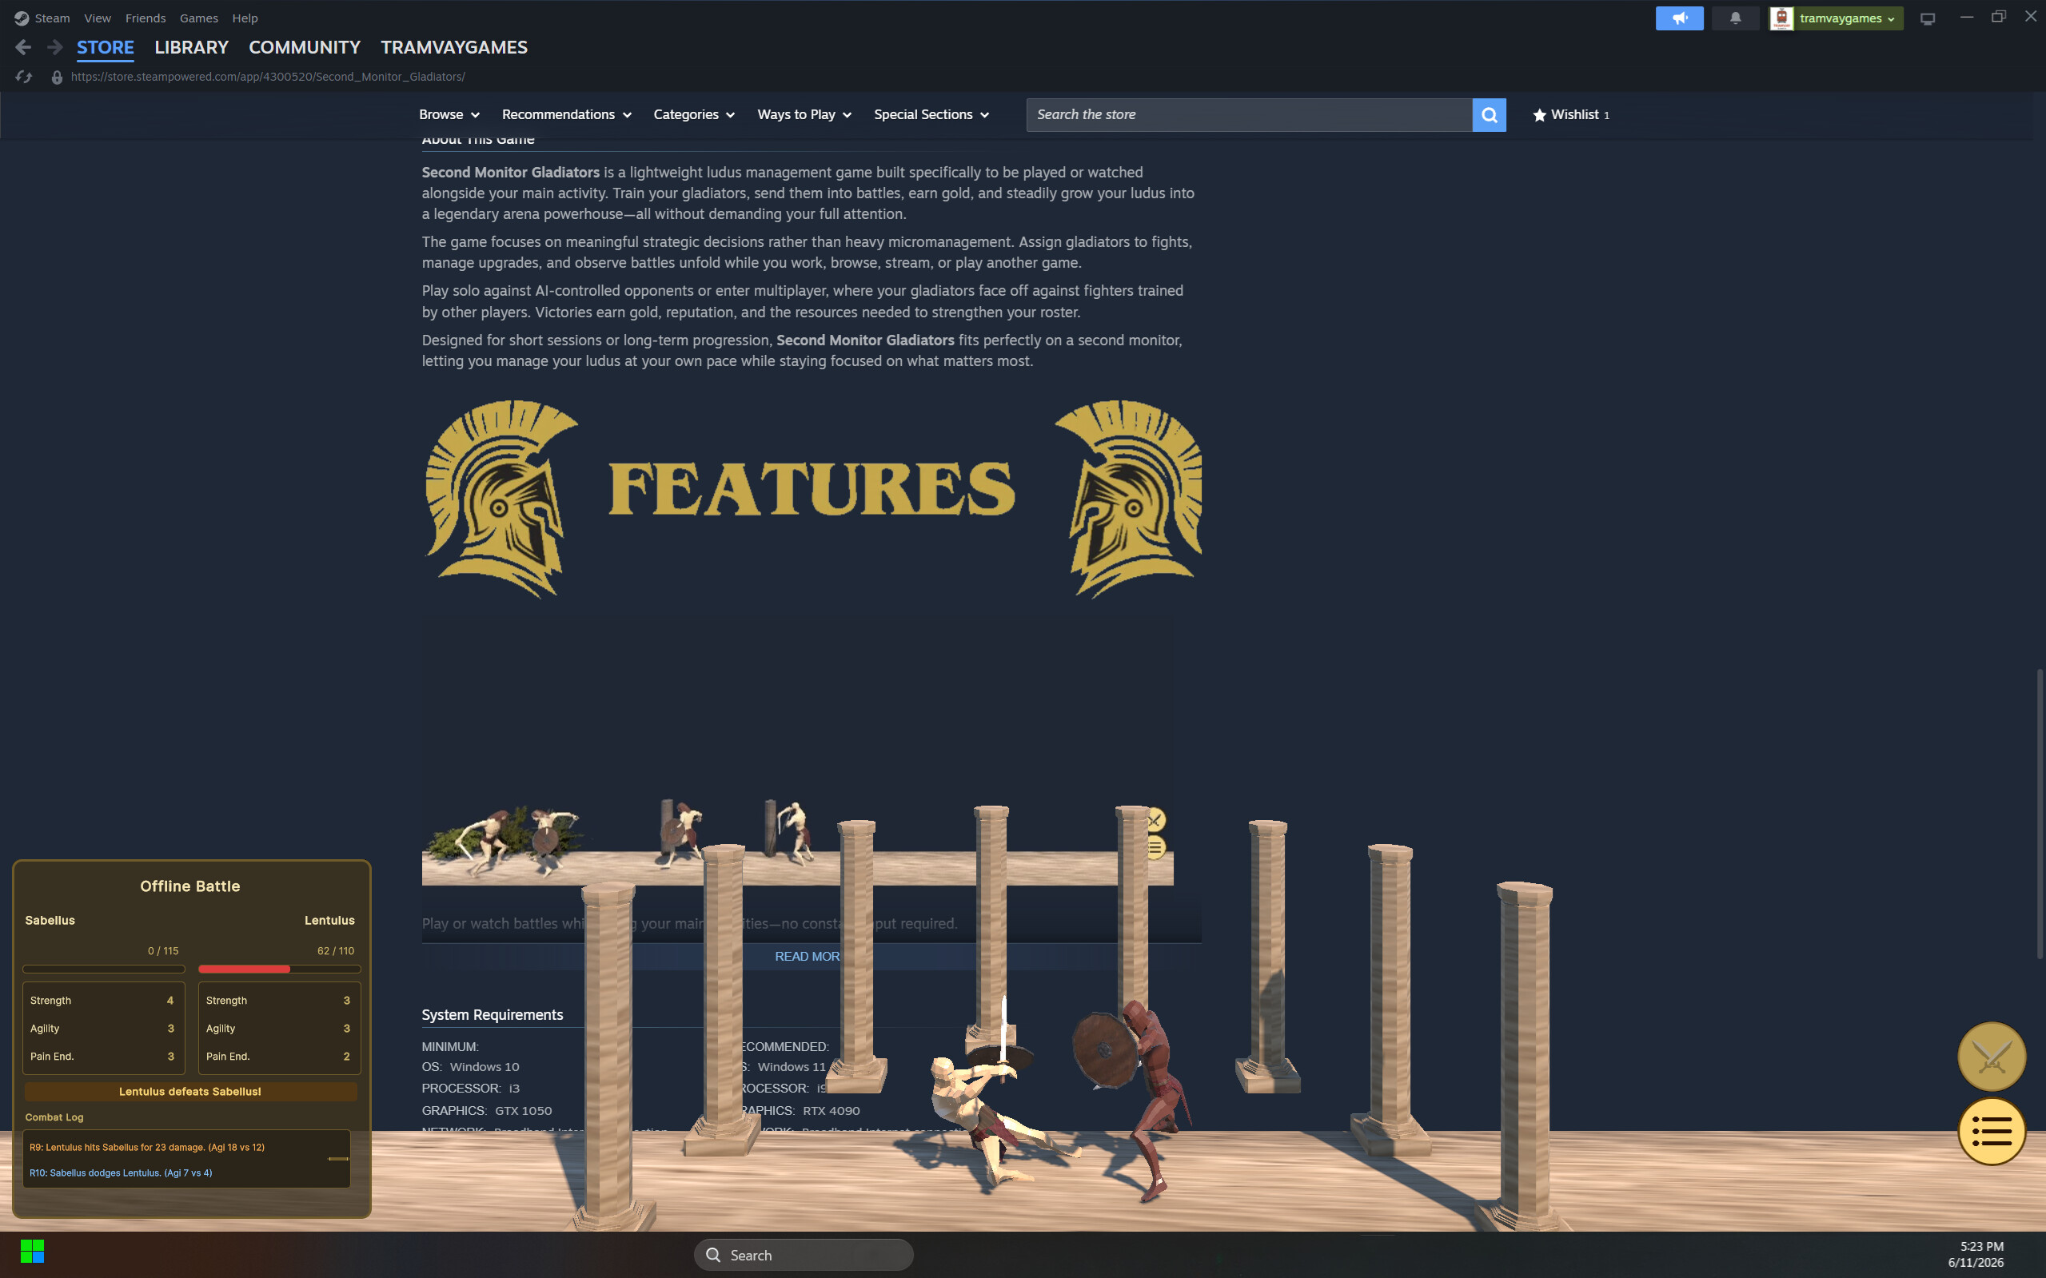
Task: Go forward with the right arrow
Action: pos(55,47)
